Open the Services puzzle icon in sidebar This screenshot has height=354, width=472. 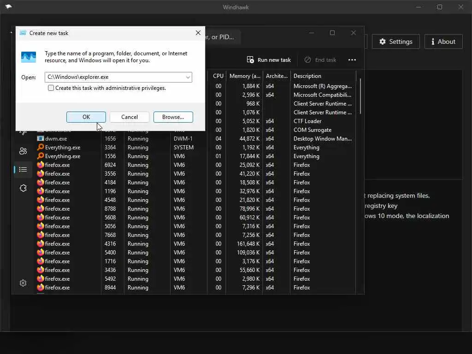pyautogui.click(x=23, y=188)
